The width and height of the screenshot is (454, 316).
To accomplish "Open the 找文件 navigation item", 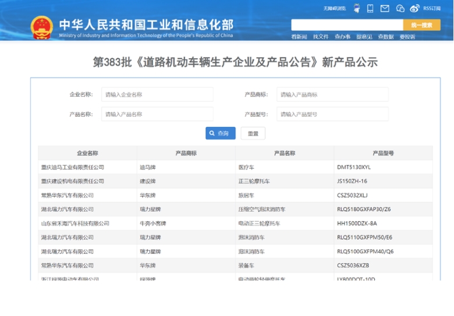I will tap(321, 37).
